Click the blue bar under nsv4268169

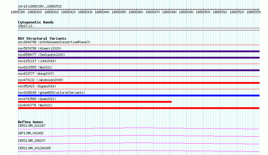click(x=139, y=96)
